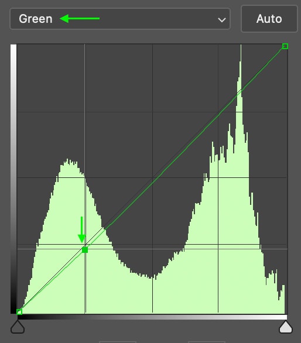Image resolution: width=301 pixels, height=343 pixels.
Task: Click the green arrow pointing at the Green label
Action: click(80, 19)
